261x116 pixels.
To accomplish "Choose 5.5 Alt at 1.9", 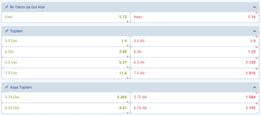I will pos(195,41).
